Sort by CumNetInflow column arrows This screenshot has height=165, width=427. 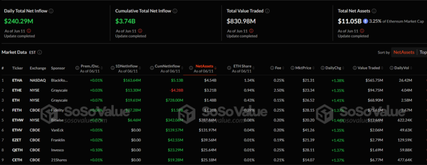click(182, 67)
